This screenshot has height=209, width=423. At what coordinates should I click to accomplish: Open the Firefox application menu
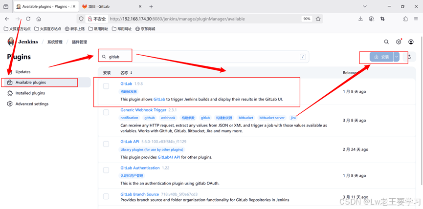pyautogui.click(x=416, y=19)
